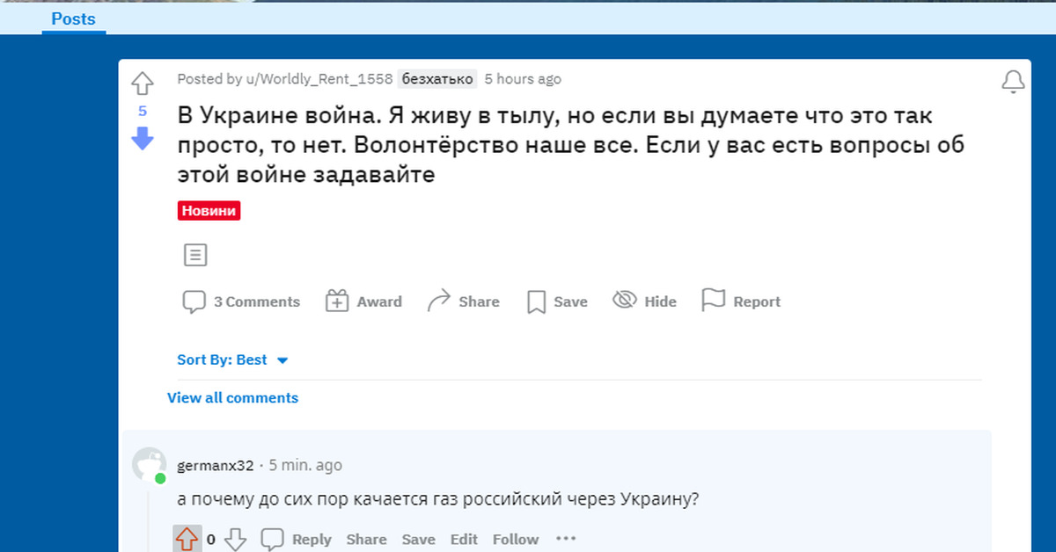The height and width of the screenshot is (552, 1056).
Task: Click germanx32's avatar thumbnail
Action: tap(149, 464)
